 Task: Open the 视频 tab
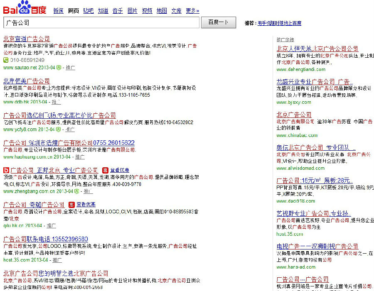[x=147, y=11]
